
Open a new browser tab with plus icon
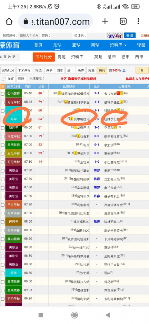coord(105,21)
